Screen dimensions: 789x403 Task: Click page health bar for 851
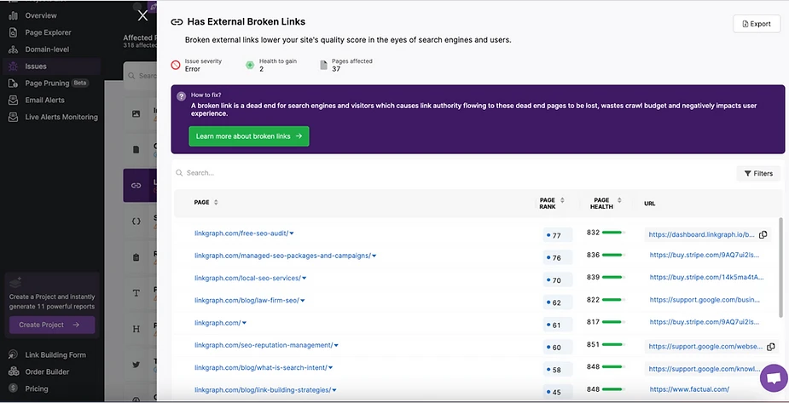613,345
